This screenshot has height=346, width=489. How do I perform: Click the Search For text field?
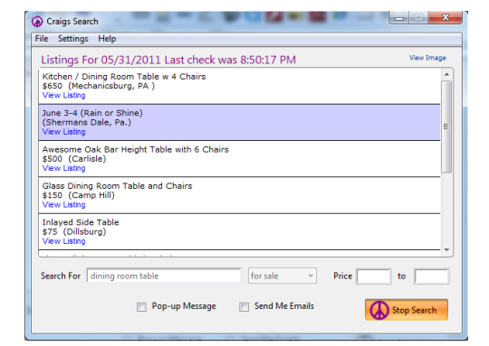click(164, 276)
